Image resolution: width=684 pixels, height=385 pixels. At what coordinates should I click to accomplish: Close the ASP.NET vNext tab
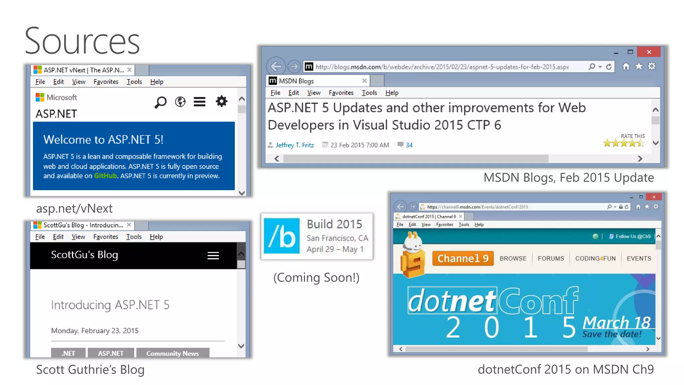point(130,70)
